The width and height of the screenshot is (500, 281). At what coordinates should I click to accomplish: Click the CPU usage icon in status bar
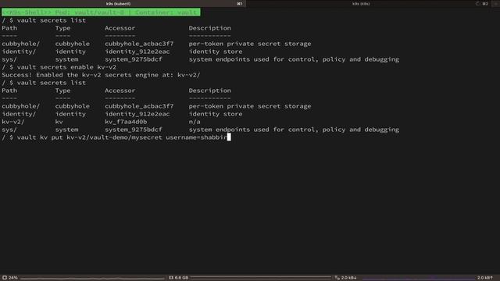(5, 278)
